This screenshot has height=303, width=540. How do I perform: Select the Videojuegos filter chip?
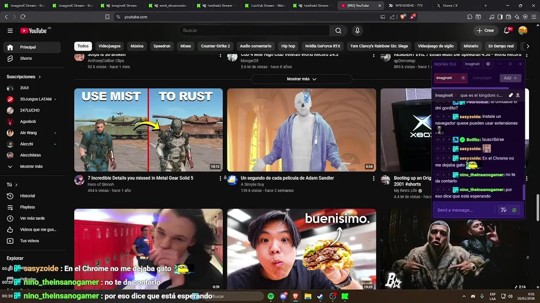click(109, 46)
